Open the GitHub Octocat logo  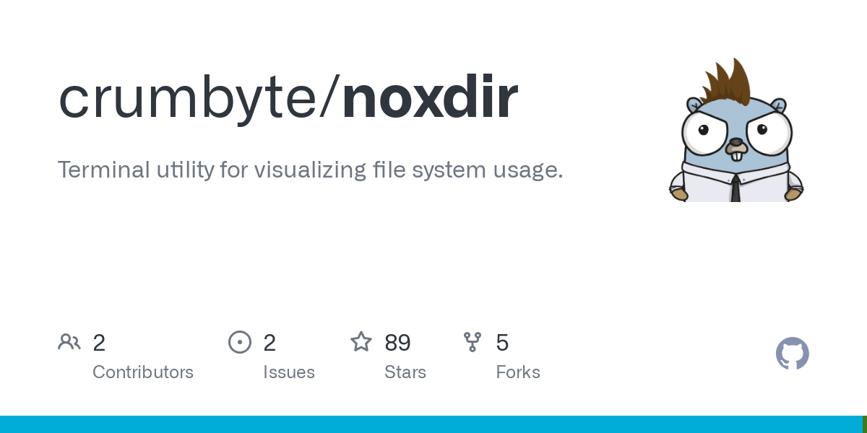792,354
